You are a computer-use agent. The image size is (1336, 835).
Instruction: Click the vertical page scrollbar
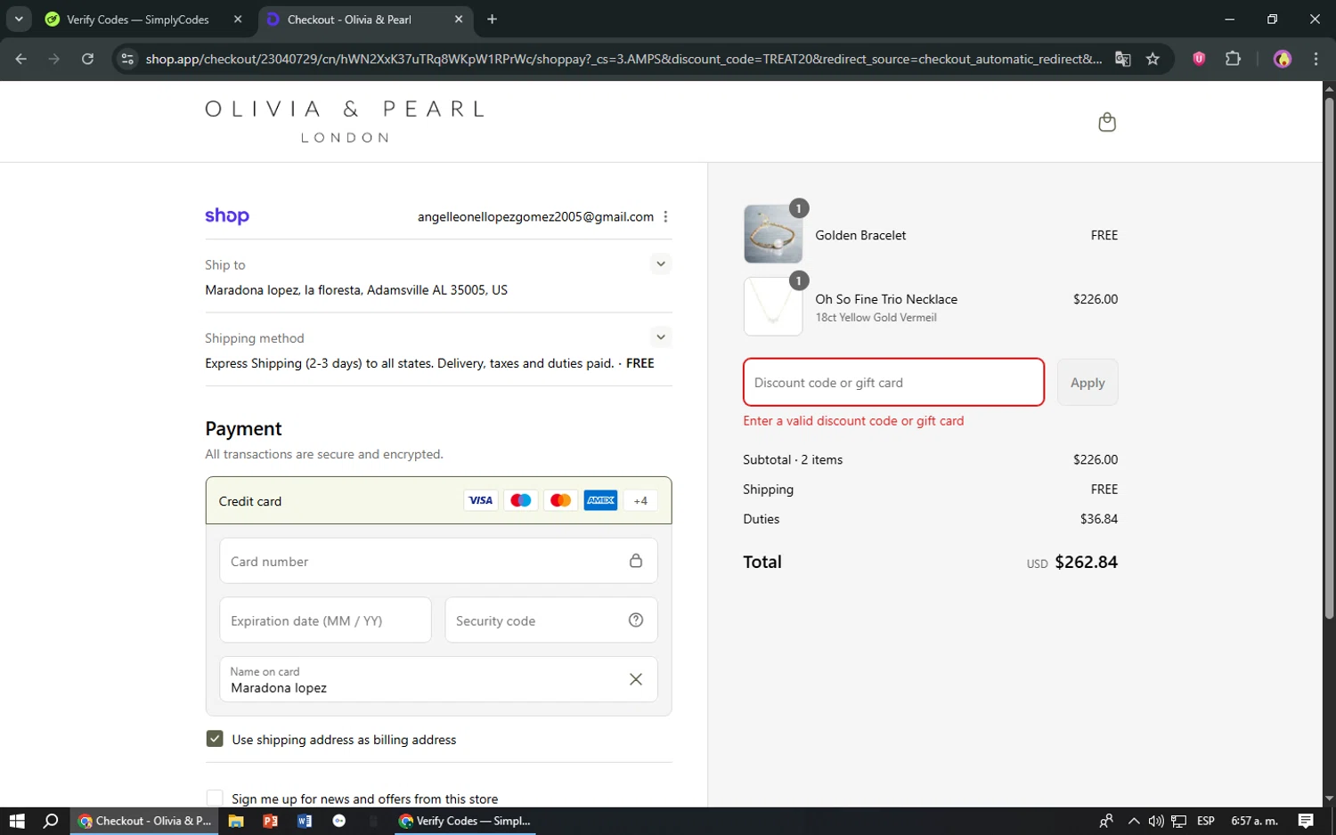coord(1329,359)
